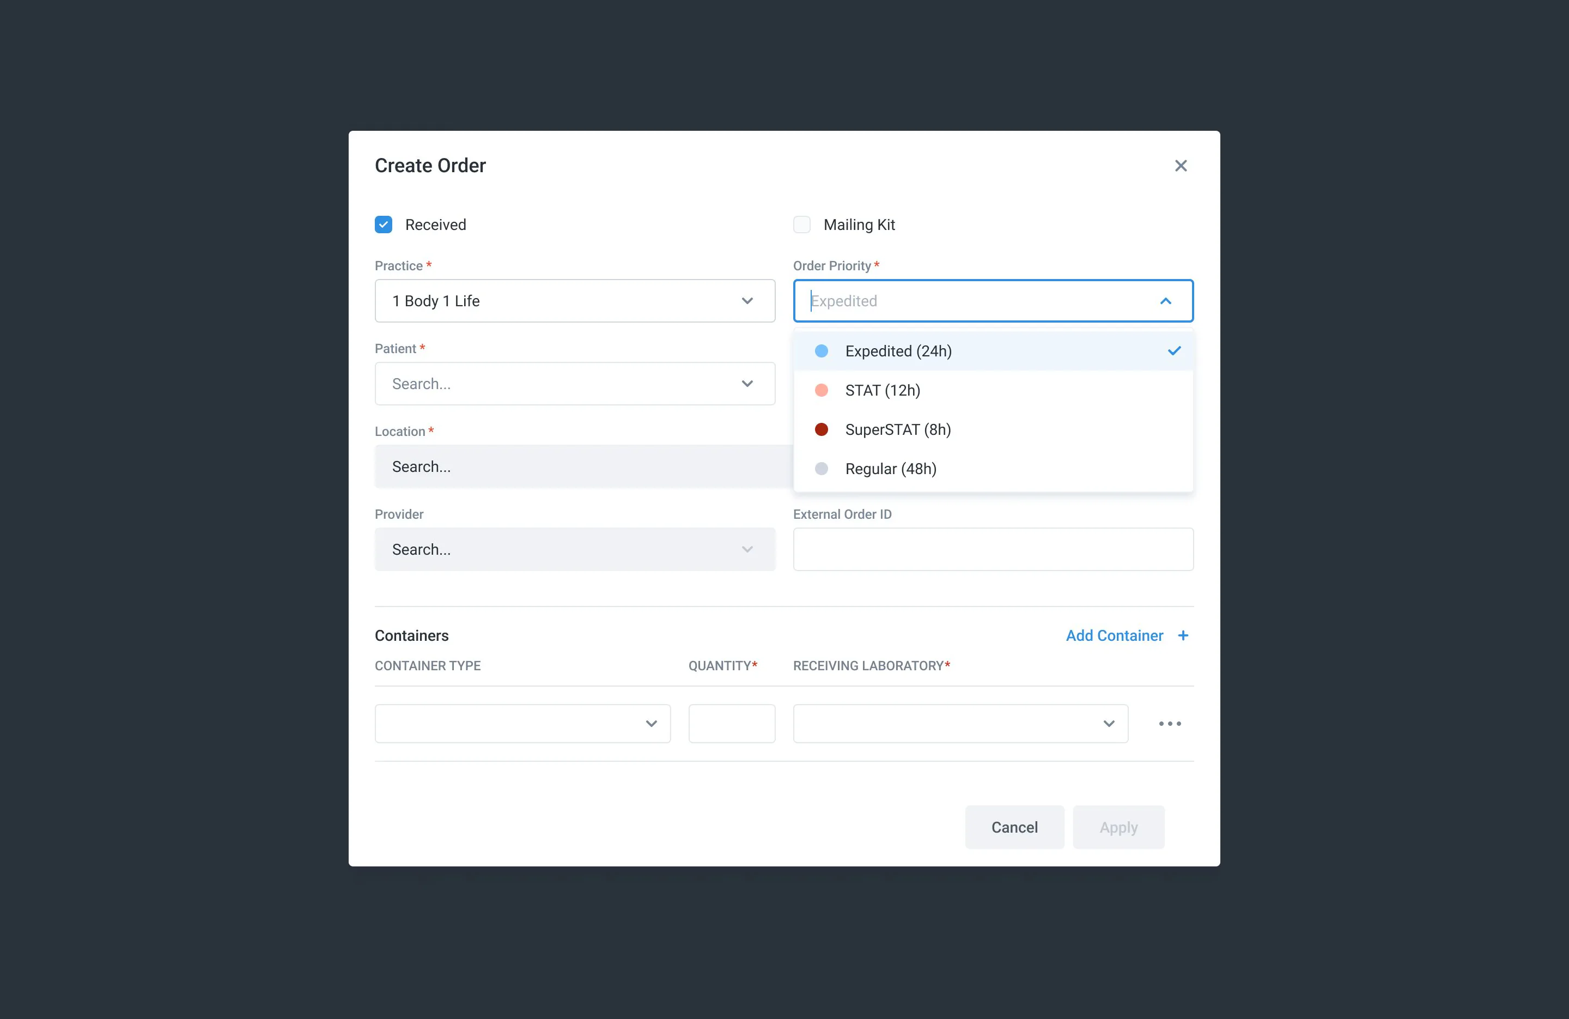Open the Container Type dropdown
This screenshot has width=1569, height=1019.
[x=523, y=724]
